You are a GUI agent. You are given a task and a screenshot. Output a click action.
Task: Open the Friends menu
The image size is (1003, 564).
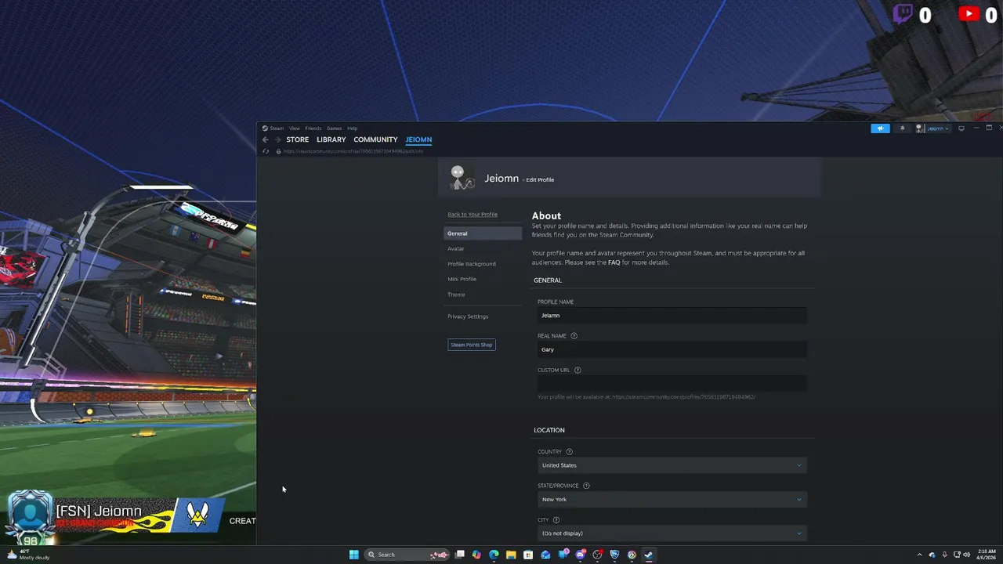(x=313, y=128)
